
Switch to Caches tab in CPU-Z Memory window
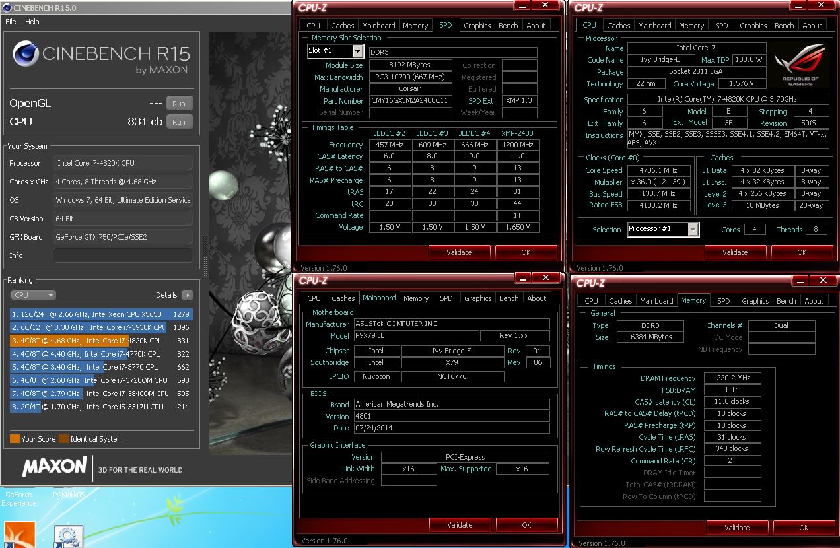click(x=620, y=301)
